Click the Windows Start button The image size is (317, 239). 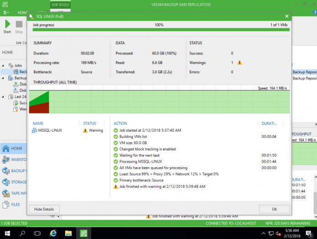(7, 234)
